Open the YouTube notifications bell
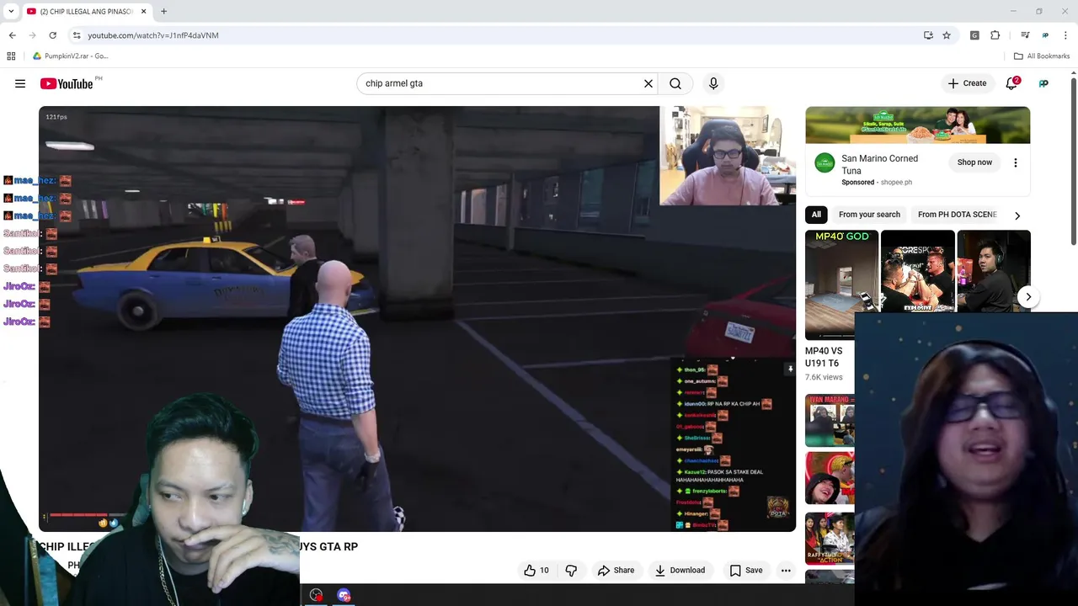1078x606 pixels. coord(1012,83)
